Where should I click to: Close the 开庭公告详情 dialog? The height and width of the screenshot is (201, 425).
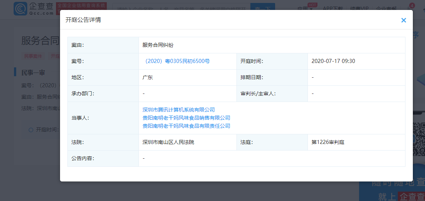coord(404,20)
